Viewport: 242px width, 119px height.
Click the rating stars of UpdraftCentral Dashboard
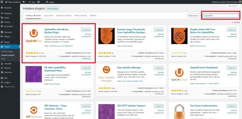(177, 90)
